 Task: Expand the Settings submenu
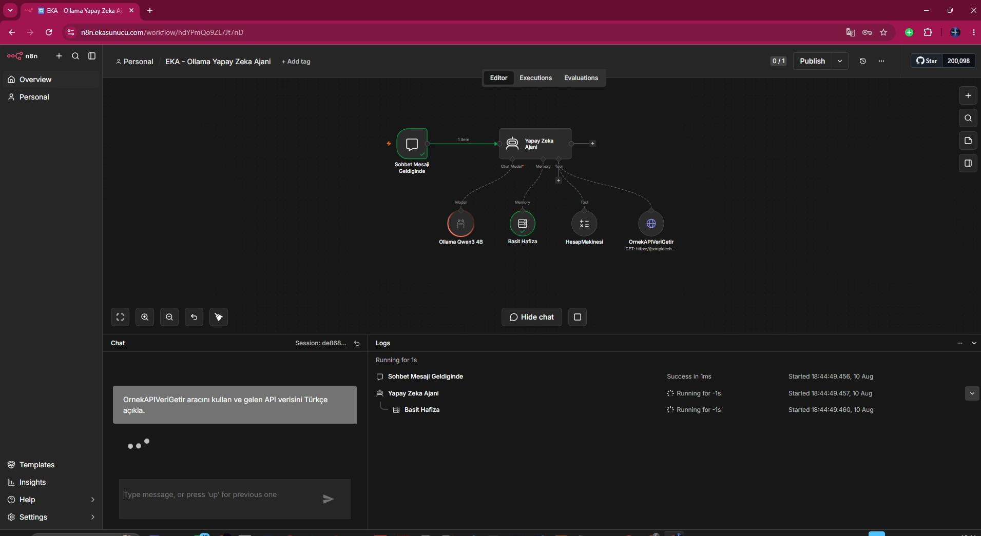coord(92,517)
